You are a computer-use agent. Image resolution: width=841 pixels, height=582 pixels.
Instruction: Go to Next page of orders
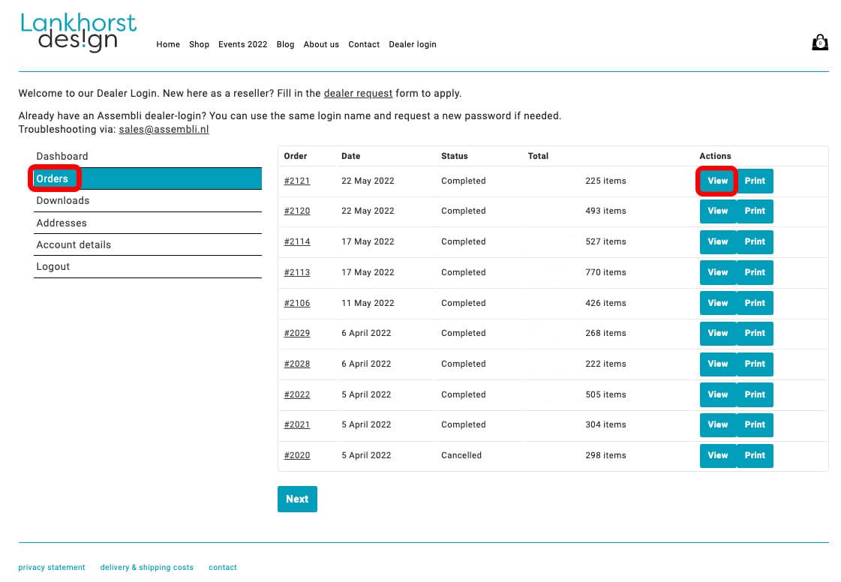click(x=297, y=499)
